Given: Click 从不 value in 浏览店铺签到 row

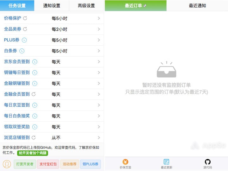Looking at the screenshot, I should point(56,138).
